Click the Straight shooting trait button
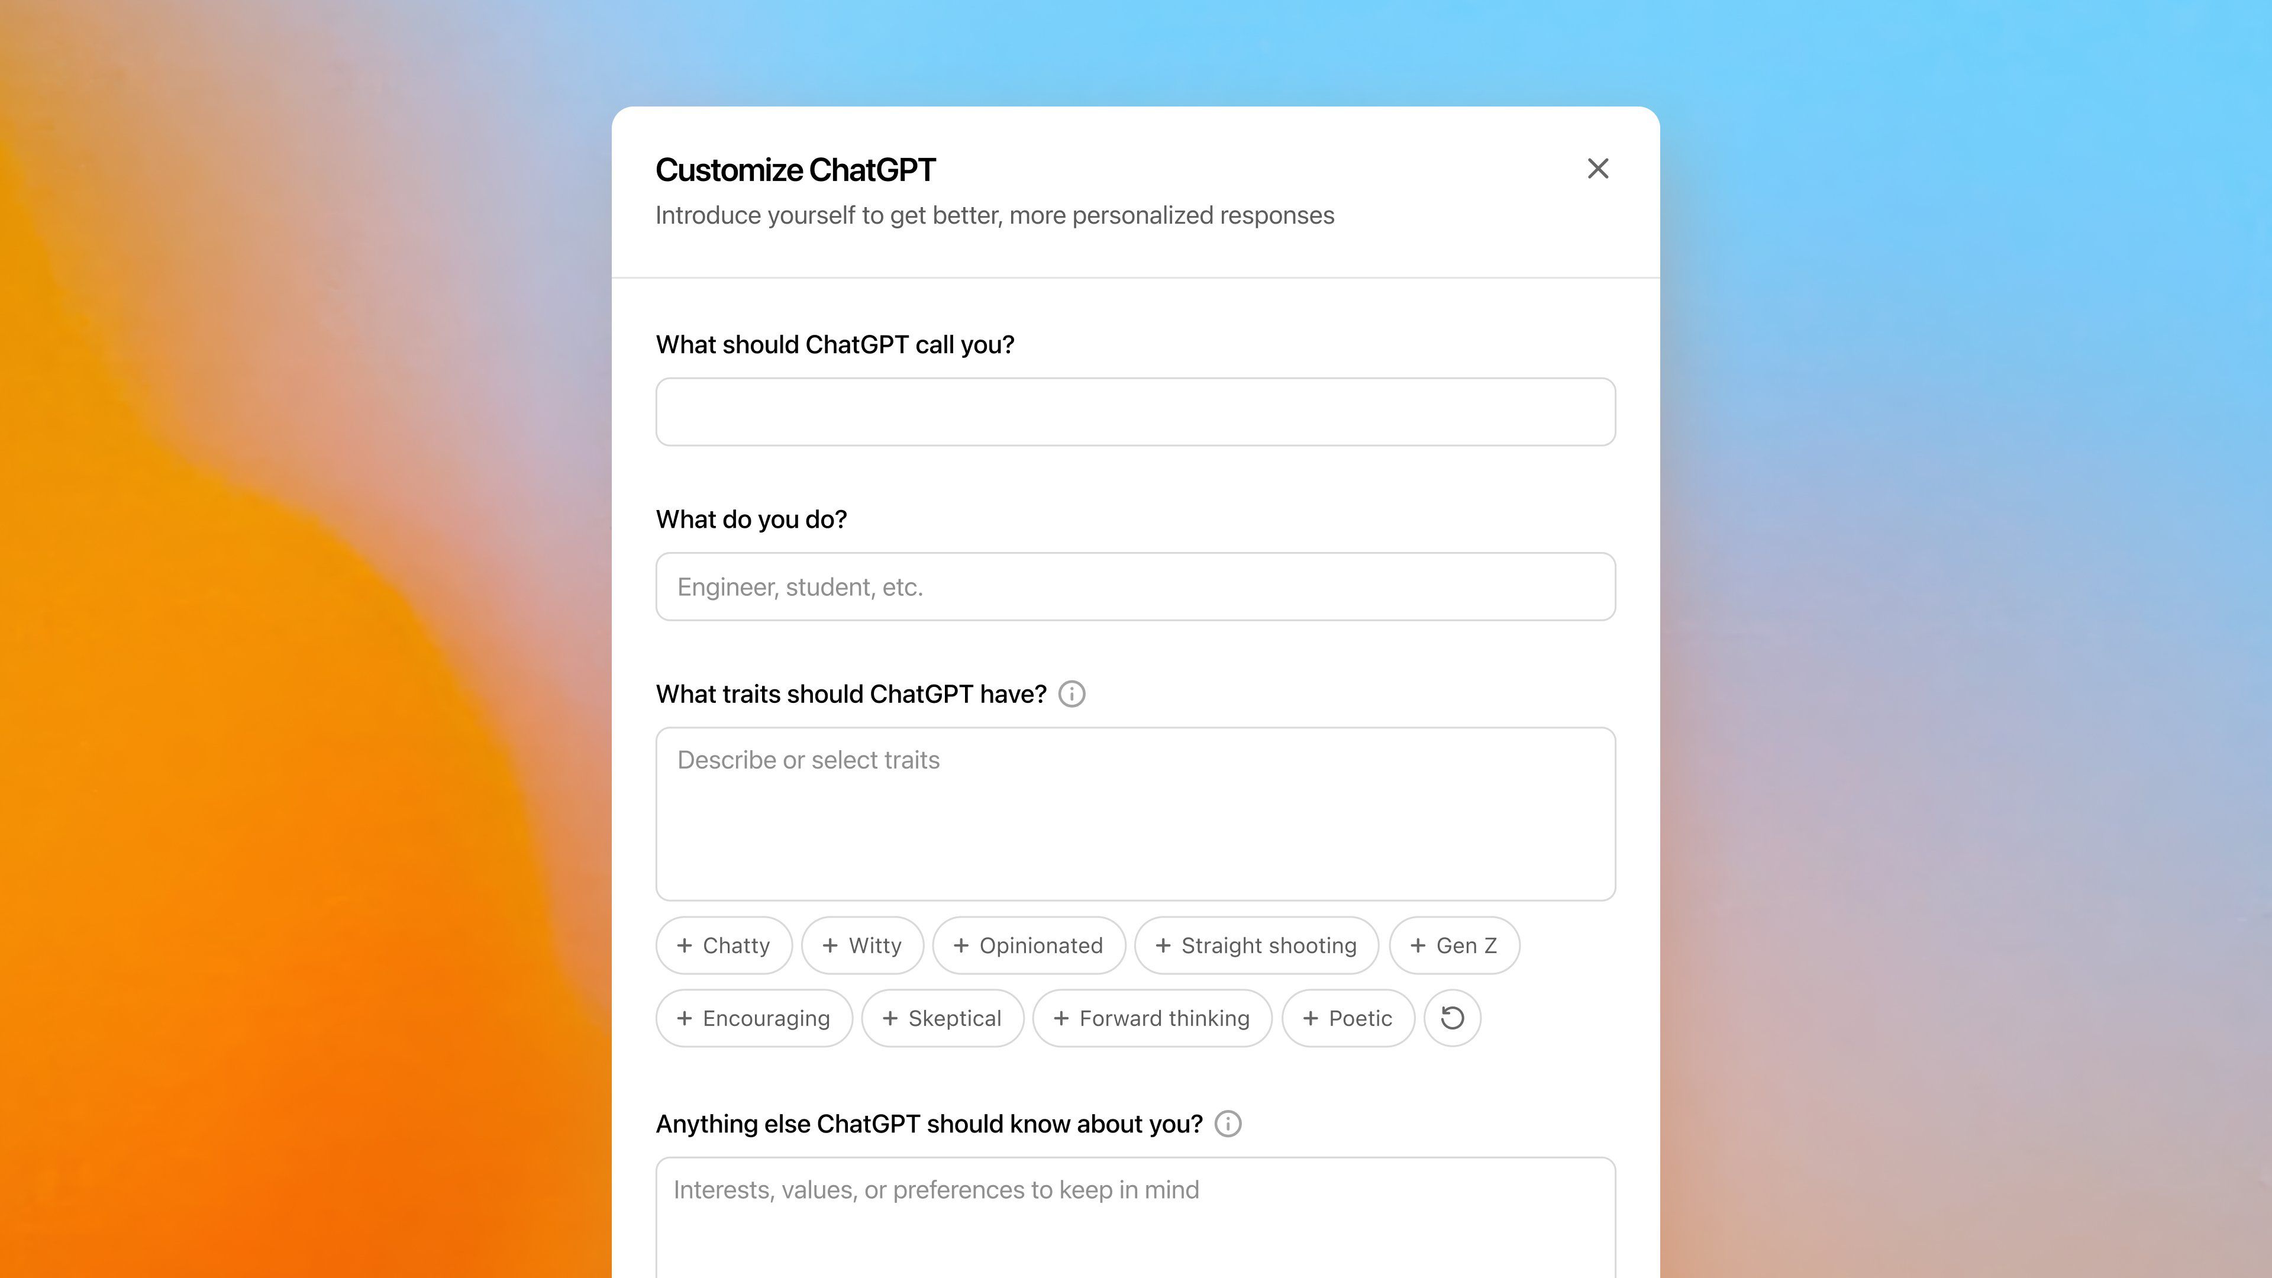Image resolution: width=2272 pixels, height=1278 pixels. 1256,944
